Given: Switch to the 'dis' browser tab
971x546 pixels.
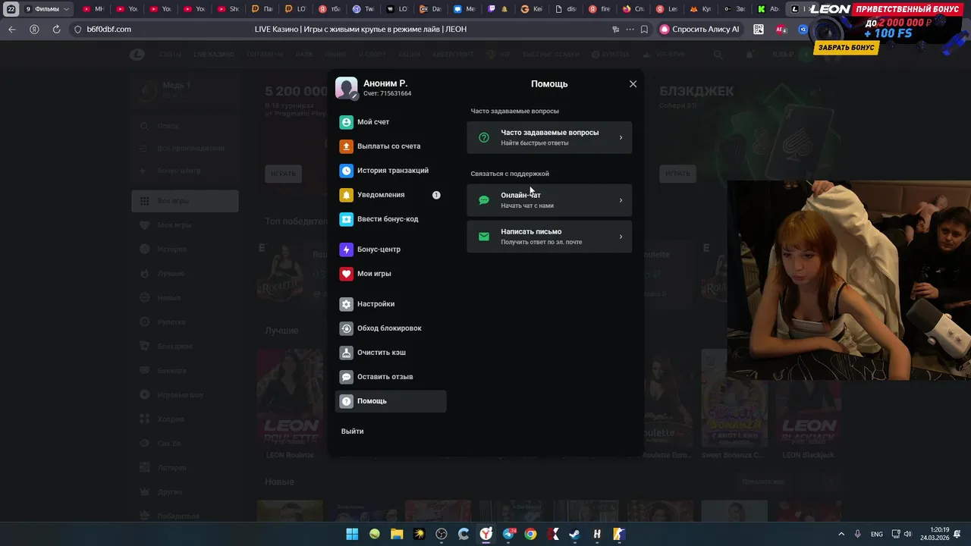Looking at the screenshot, I should click(566, 9).
